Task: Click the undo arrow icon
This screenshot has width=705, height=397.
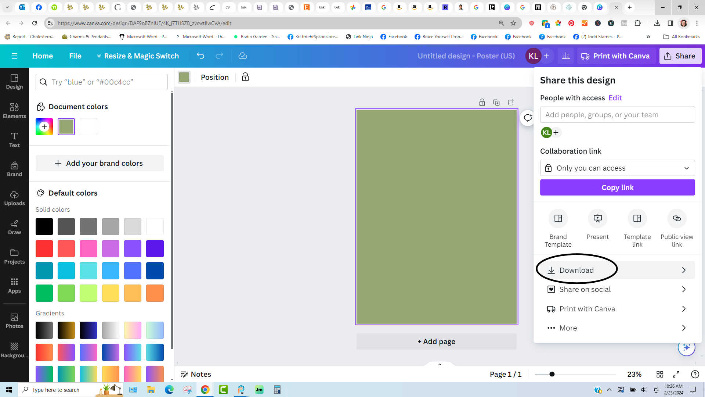Action: [x=200, y=56]
